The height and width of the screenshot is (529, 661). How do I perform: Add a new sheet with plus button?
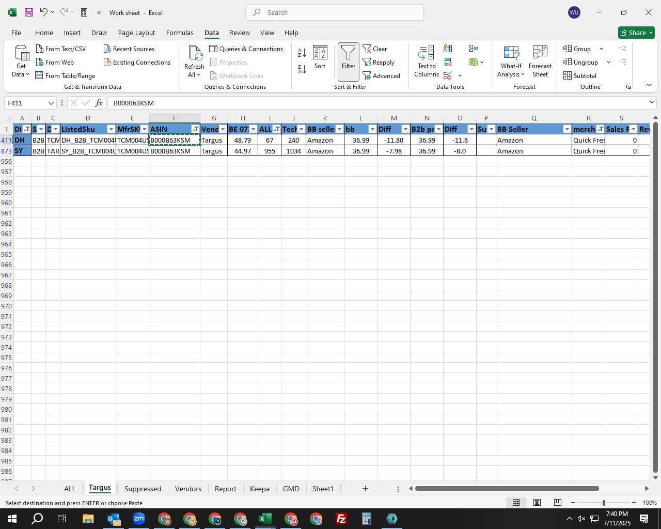[x=365, y=488]
